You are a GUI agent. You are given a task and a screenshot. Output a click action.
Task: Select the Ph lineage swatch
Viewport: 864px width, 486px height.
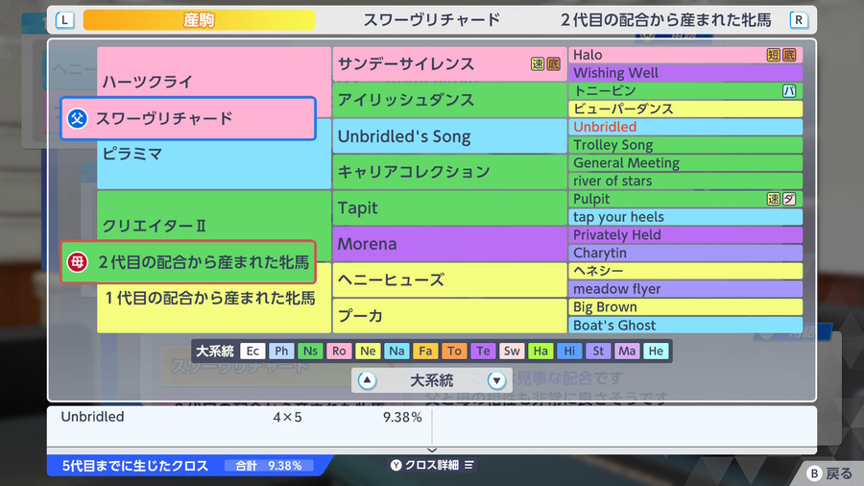pyautogui.click(x=281, y=351)
